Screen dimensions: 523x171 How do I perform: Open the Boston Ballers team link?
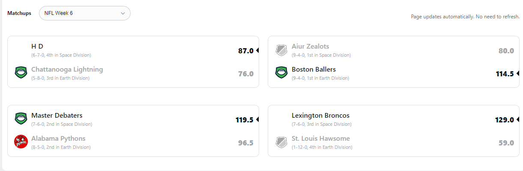pos(314,70)
